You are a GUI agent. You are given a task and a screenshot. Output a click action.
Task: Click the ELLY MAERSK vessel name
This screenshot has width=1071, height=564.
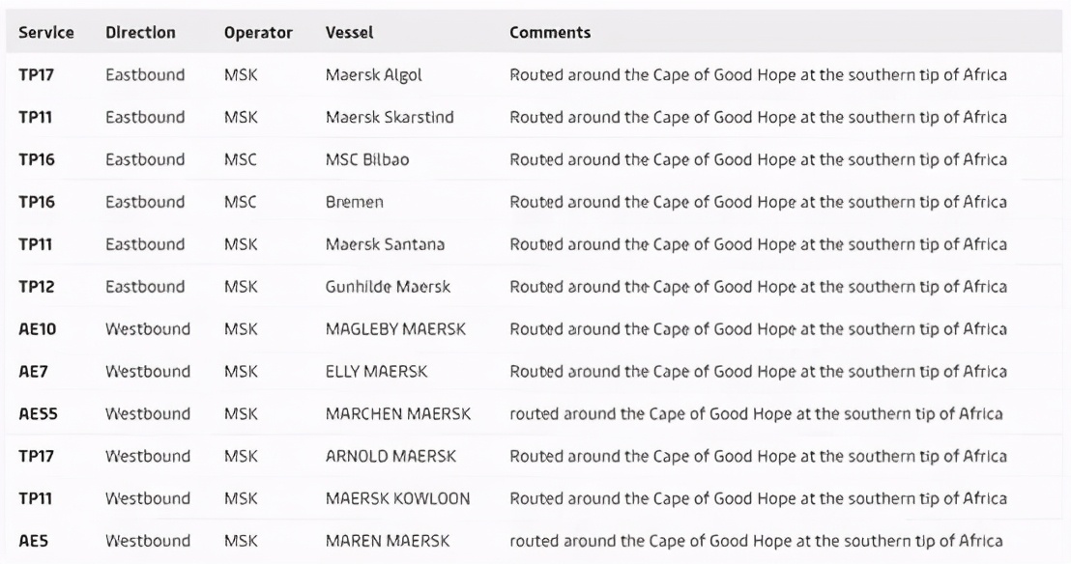tap(376, 372)
